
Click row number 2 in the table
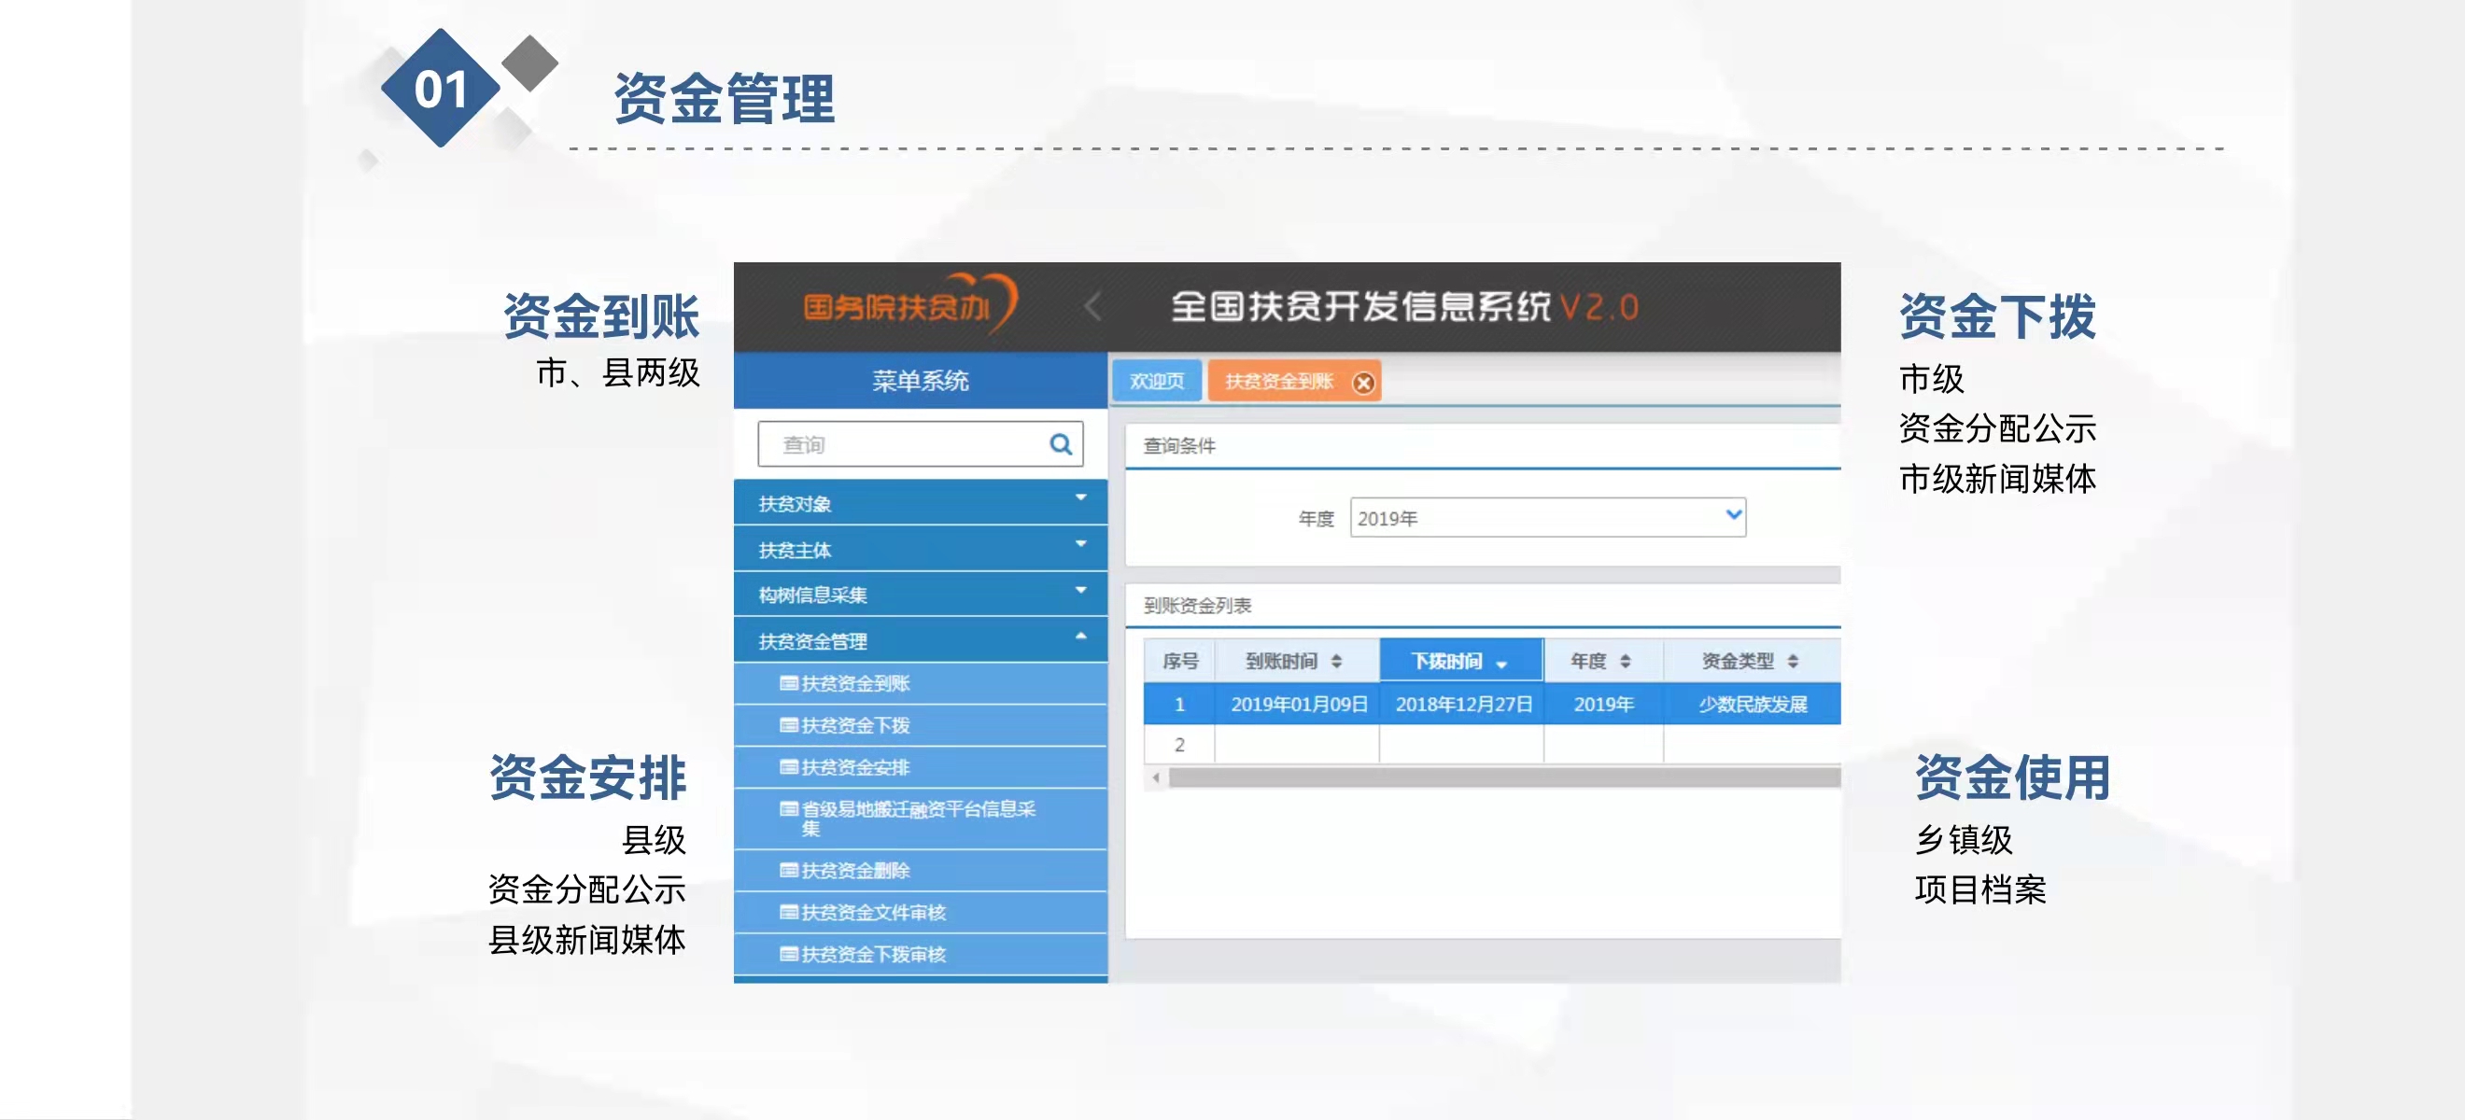[1179, 744]
